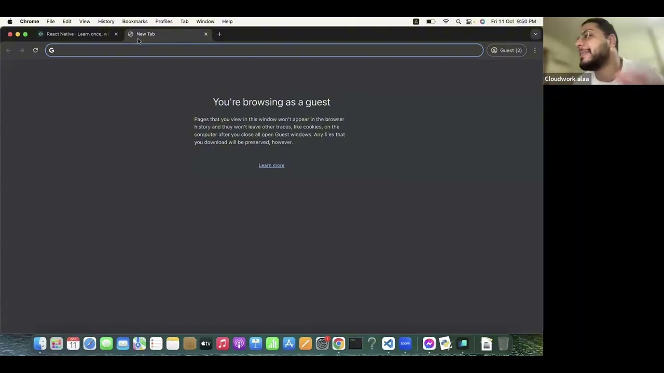Open the Tab menu
This screenshot has height=373, width=664.
pyautogui.click(x=184, y=22)
